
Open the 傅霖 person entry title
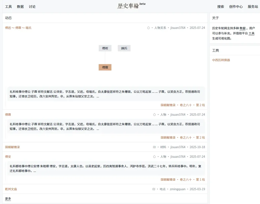click(x=8, y=115)
